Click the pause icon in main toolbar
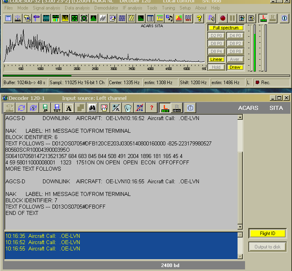 (232, 18)
